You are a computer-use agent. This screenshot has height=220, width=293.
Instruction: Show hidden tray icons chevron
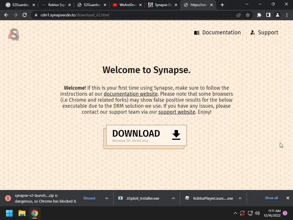235,213
